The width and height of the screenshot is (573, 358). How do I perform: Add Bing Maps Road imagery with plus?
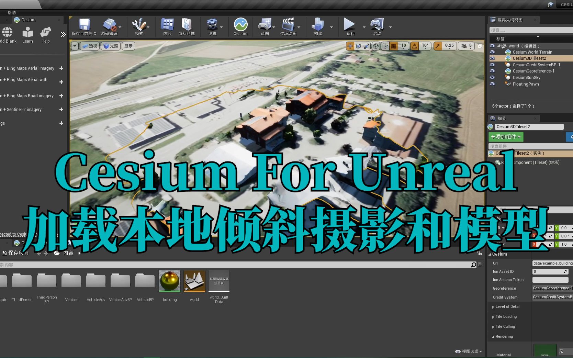(x=61, y=96)
